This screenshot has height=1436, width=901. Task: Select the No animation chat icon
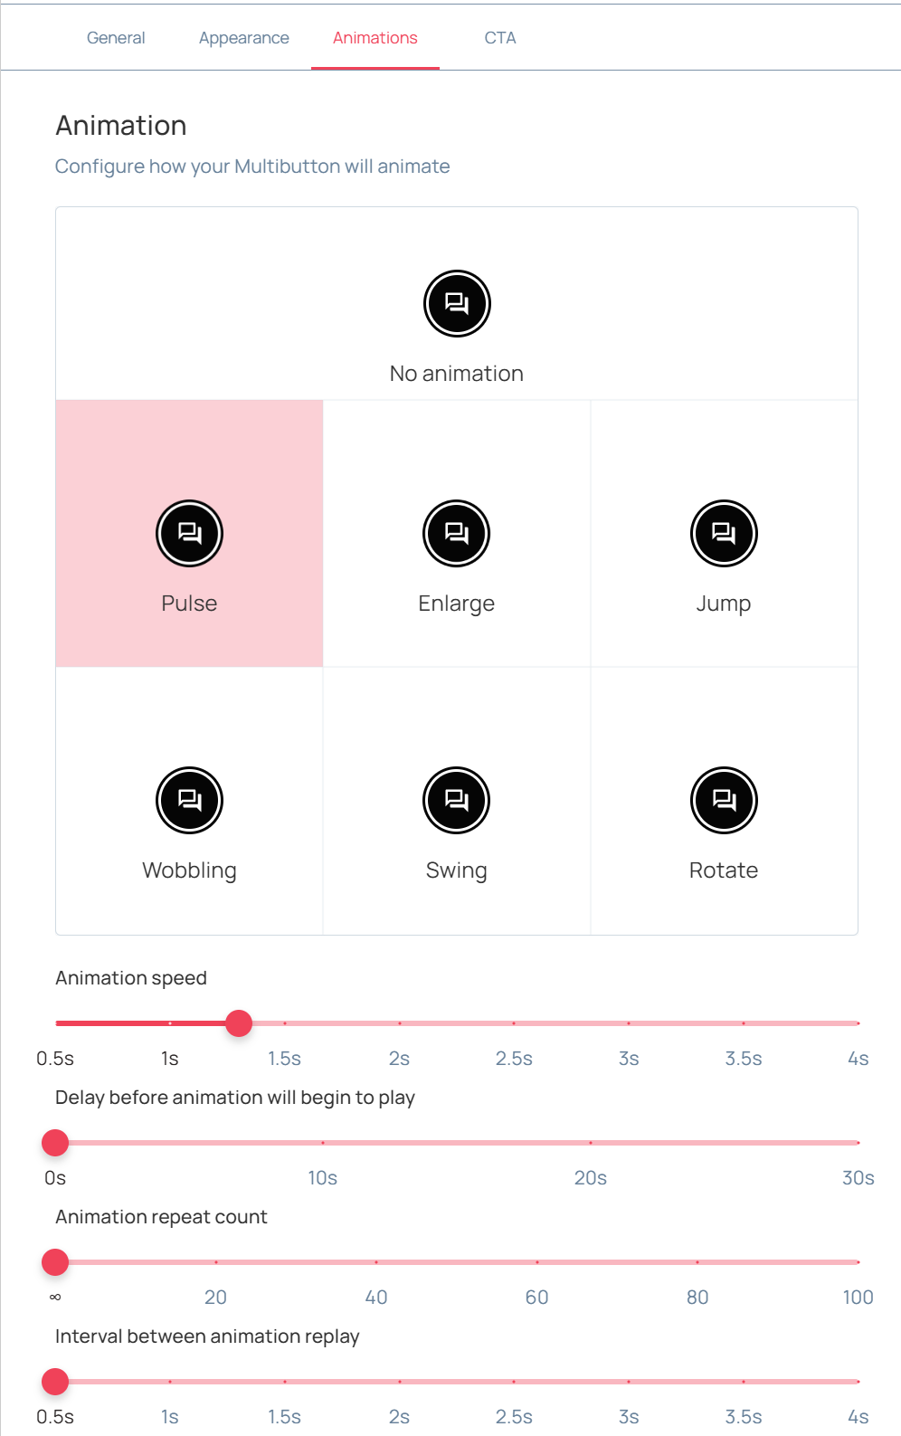point(457,304)
